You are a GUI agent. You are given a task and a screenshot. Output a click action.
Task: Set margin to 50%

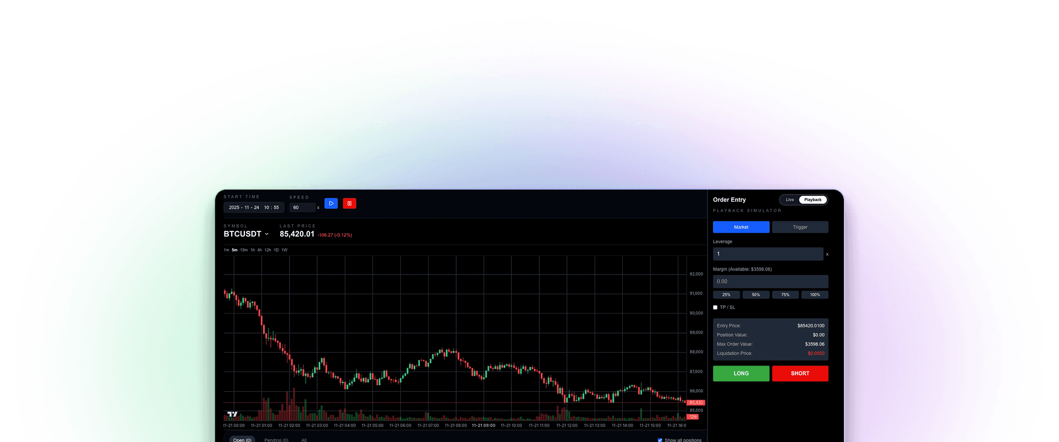(x=756, y=295)
